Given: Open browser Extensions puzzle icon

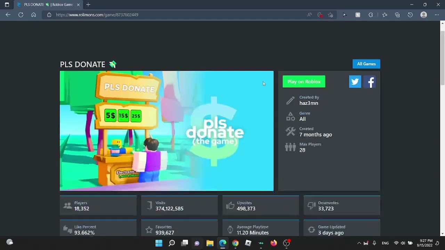Looking at the screenshot, I should 371,15.
